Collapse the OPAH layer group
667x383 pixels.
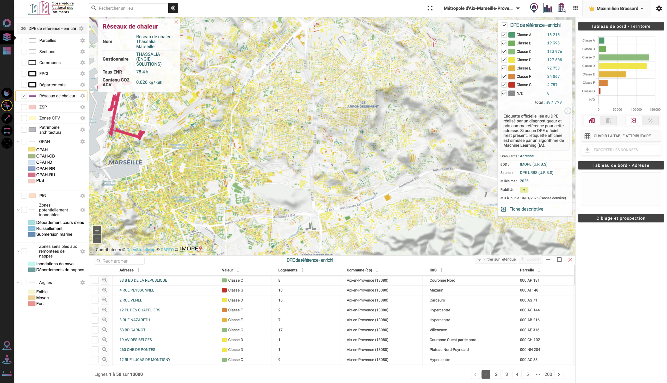(18, 141)
